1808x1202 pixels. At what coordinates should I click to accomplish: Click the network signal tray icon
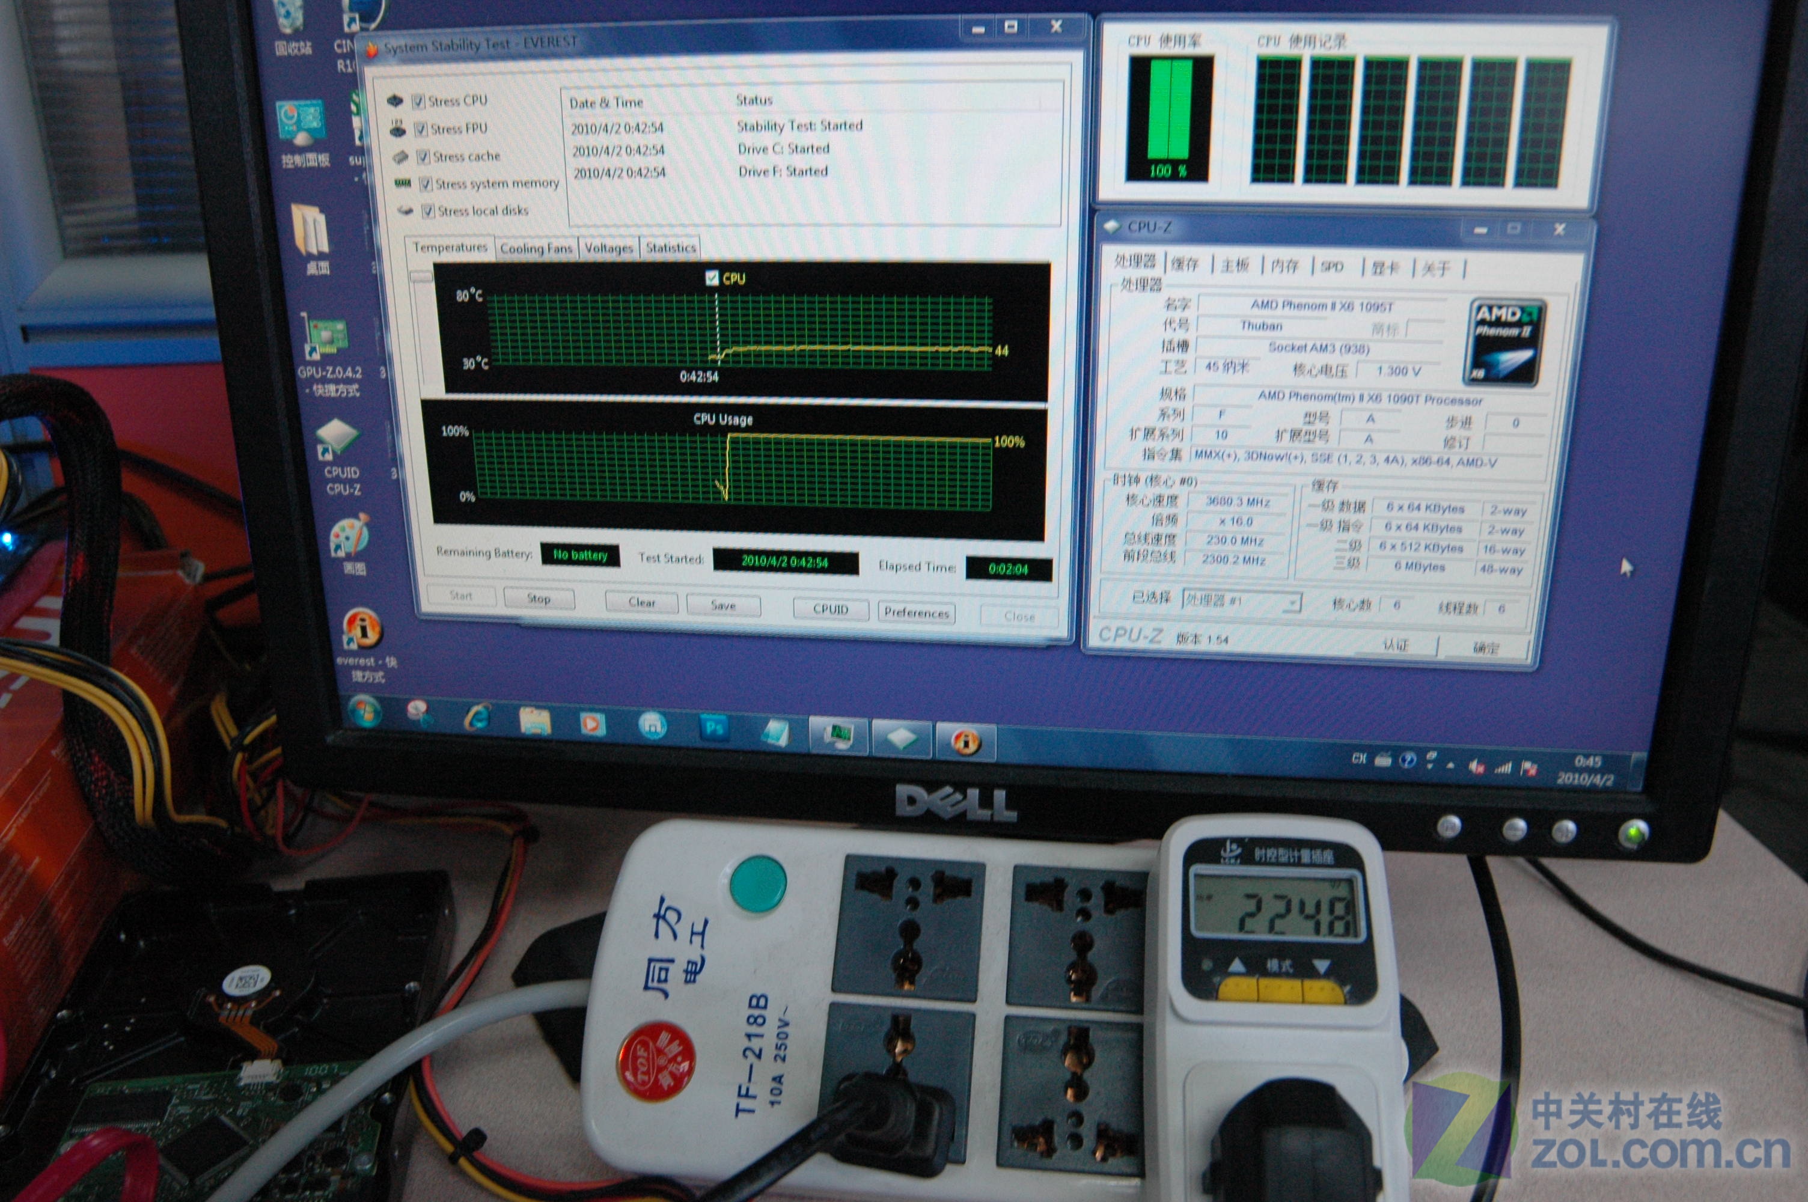(1502, 767)
